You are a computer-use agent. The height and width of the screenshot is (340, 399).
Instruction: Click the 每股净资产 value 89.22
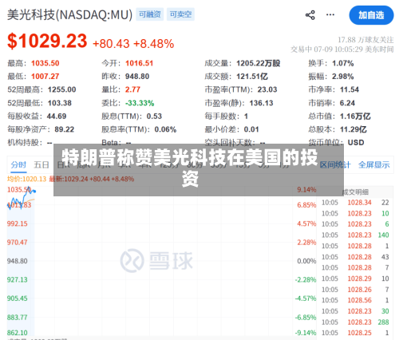[65, 129]
